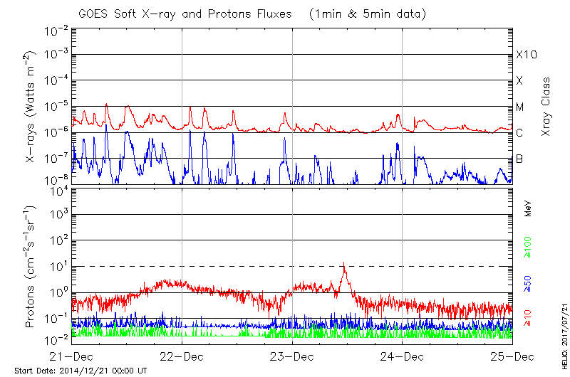570x377 pixels.
Task: Click the 'X-rays (Watts m⁻²)' axis label
Action: pos(31,107)
